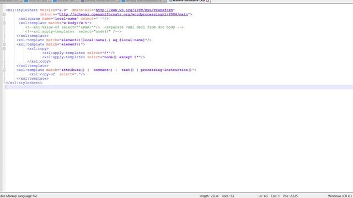This screenshot has width=353, height=198.
Task: Click 'Pos : 2,635' in status bar
Action: 290,196
